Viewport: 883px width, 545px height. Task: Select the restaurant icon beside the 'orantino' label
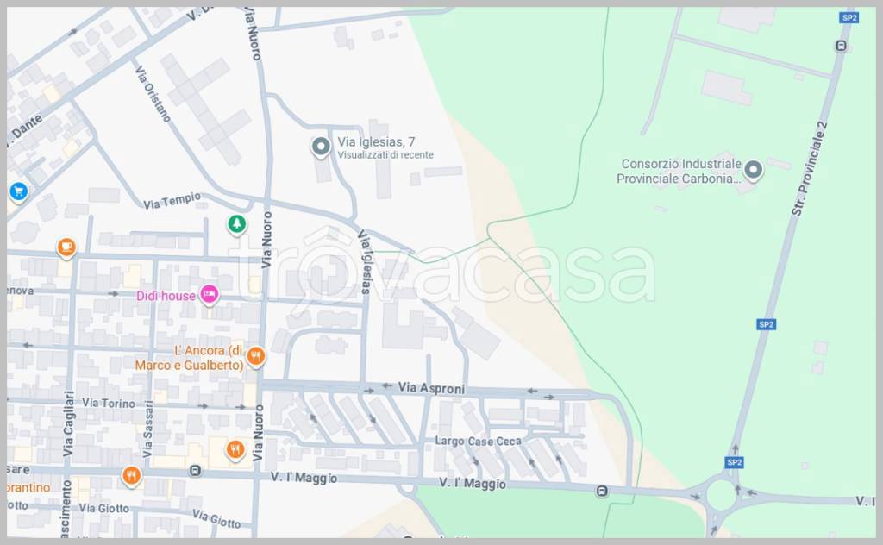coord(130,475)
